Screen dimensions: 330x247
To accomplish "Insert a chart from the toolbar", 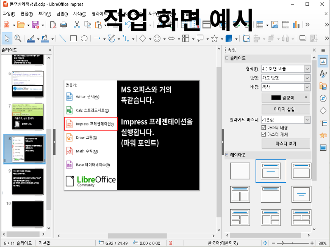I will click(x=296, y=25).
